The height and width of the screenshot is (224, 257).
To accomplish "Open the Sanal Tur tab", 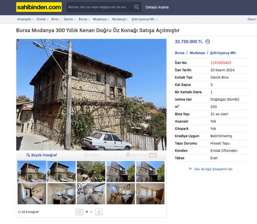I will (141, 155).
